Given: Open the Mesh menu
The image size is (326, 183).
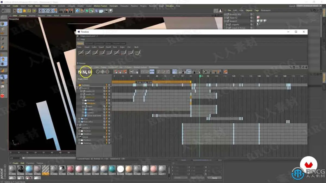Looking at the screenshot, I should [37, 6].
